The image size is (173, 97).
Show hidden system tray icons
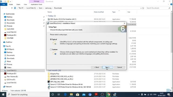coord(139,95)
